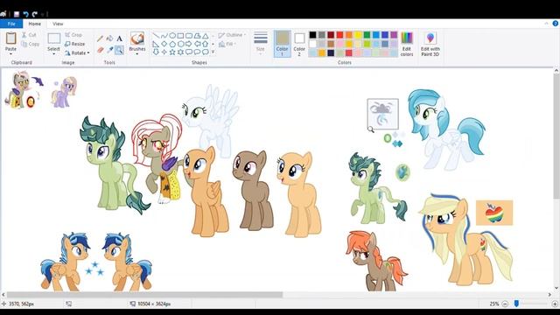Open the shape Fill dropdown
Viewport: 560px width, 315px height.
[227, 44]
